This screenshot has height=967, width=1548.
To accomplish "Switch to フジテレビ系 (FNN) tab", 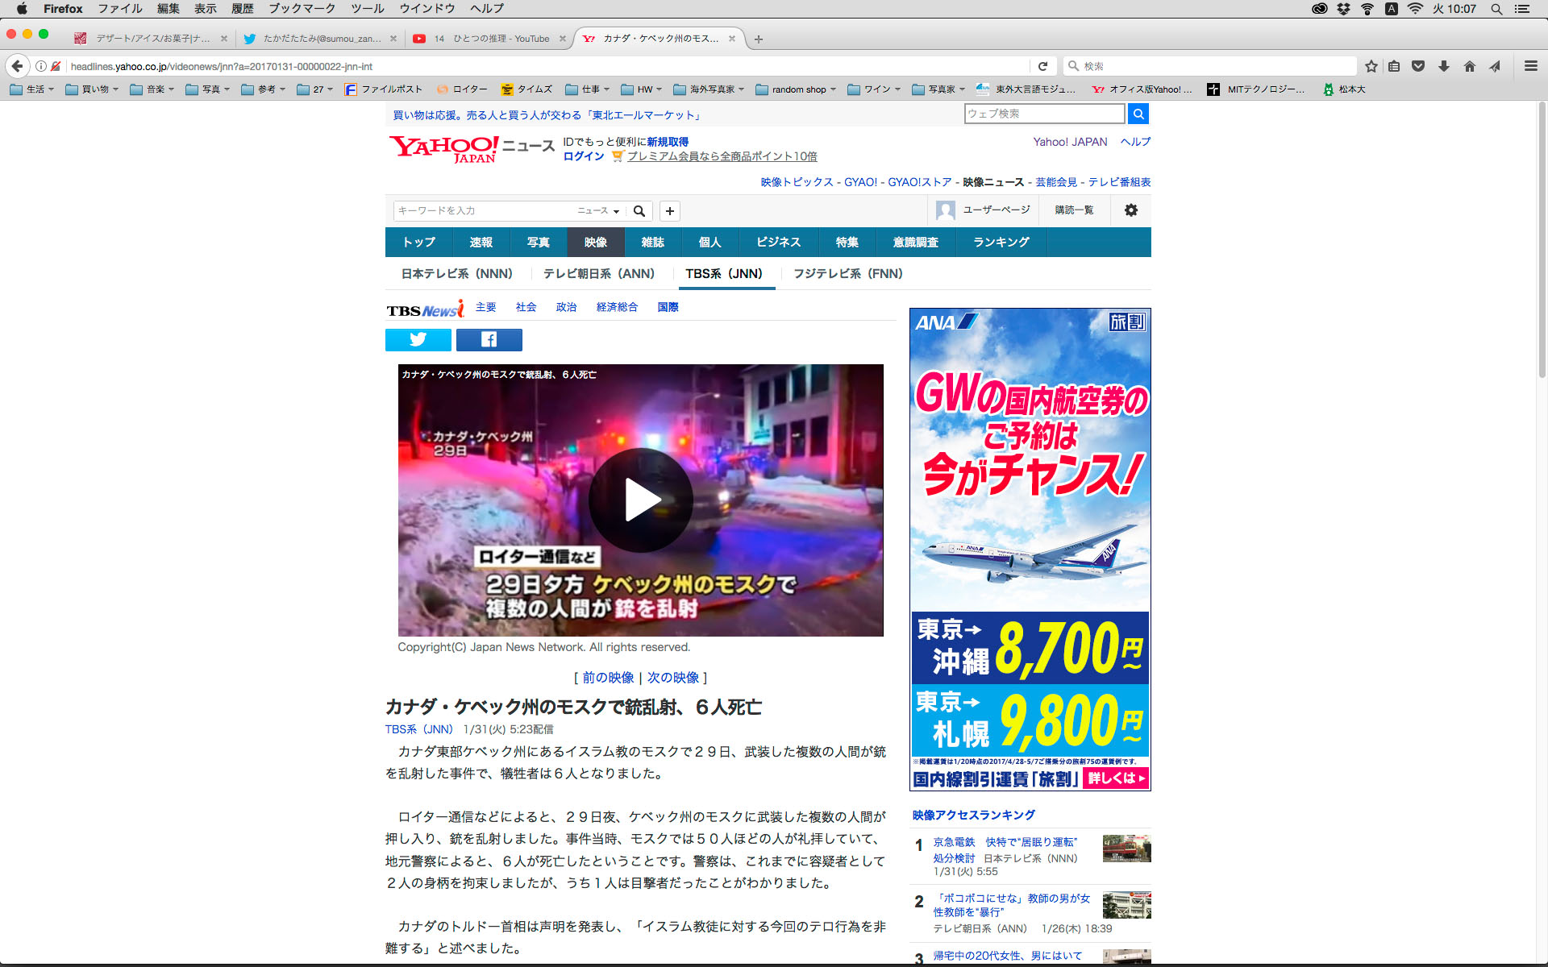I will tap(847, 274).
